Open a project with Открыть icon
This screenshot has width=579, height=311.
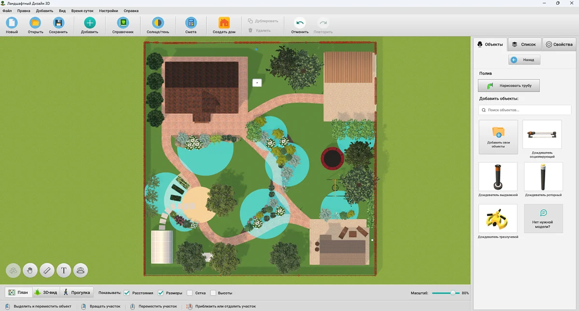coord(35,22)
